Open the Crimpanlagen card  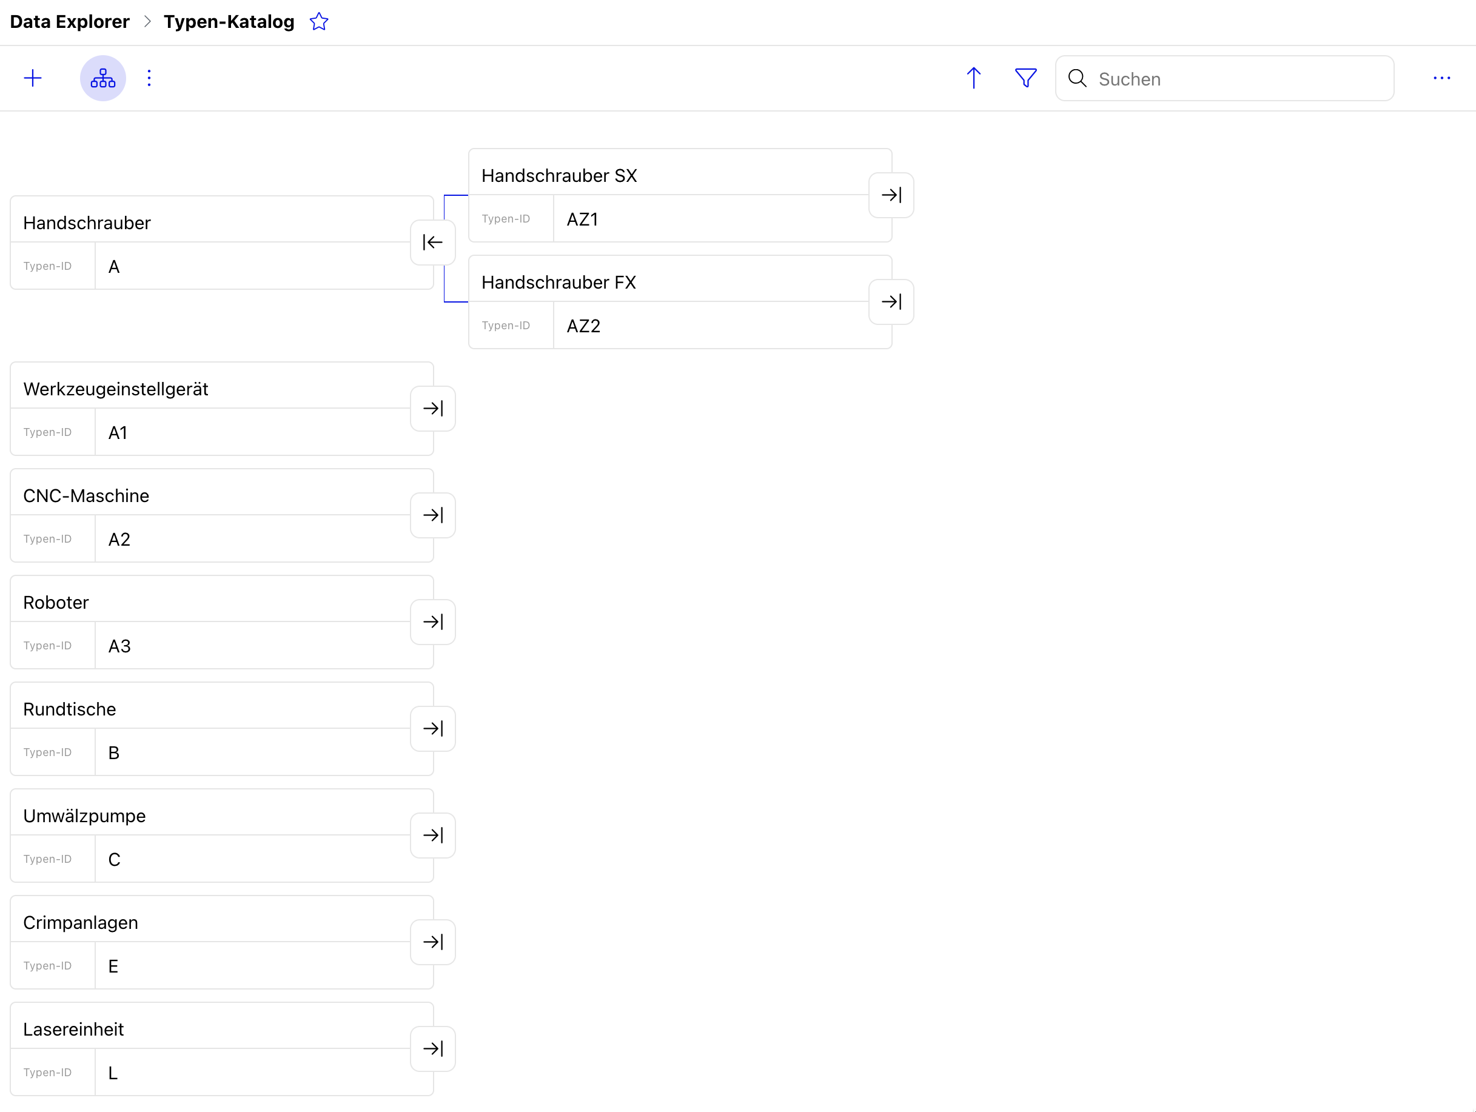pos(221,943)
